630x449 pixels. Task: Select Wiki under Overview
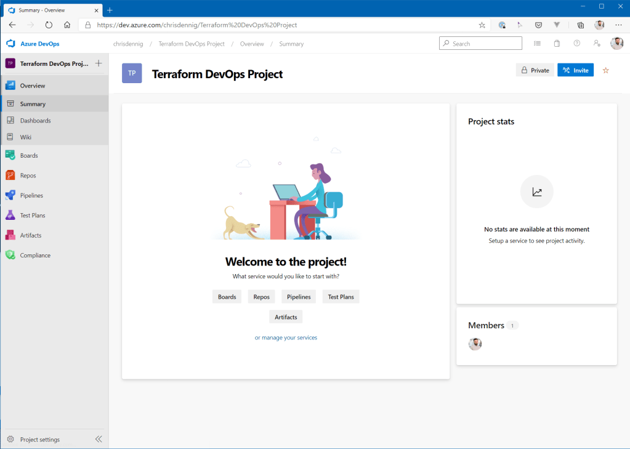click(x=25, y=137)
